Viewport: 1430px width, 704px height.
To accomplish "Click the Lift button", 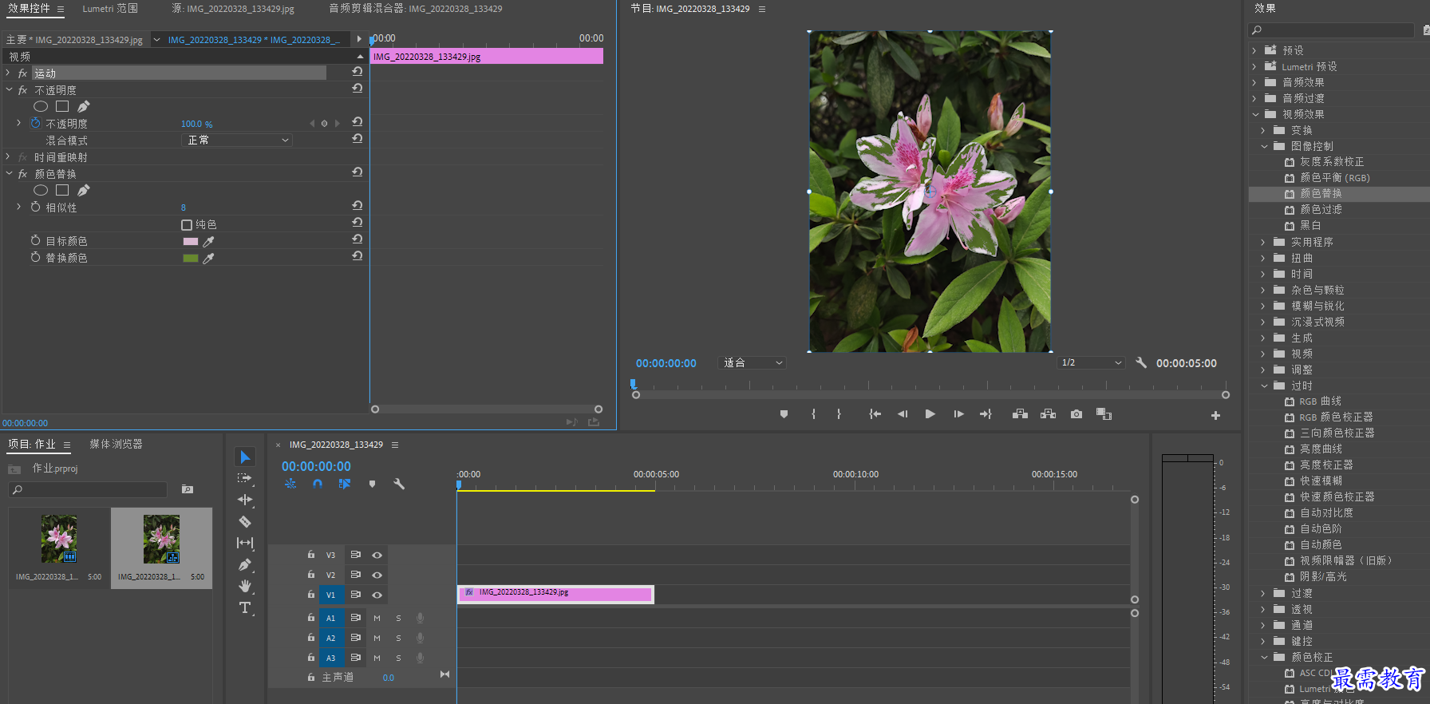I will pyautogui.click(x=1020, y=414).
